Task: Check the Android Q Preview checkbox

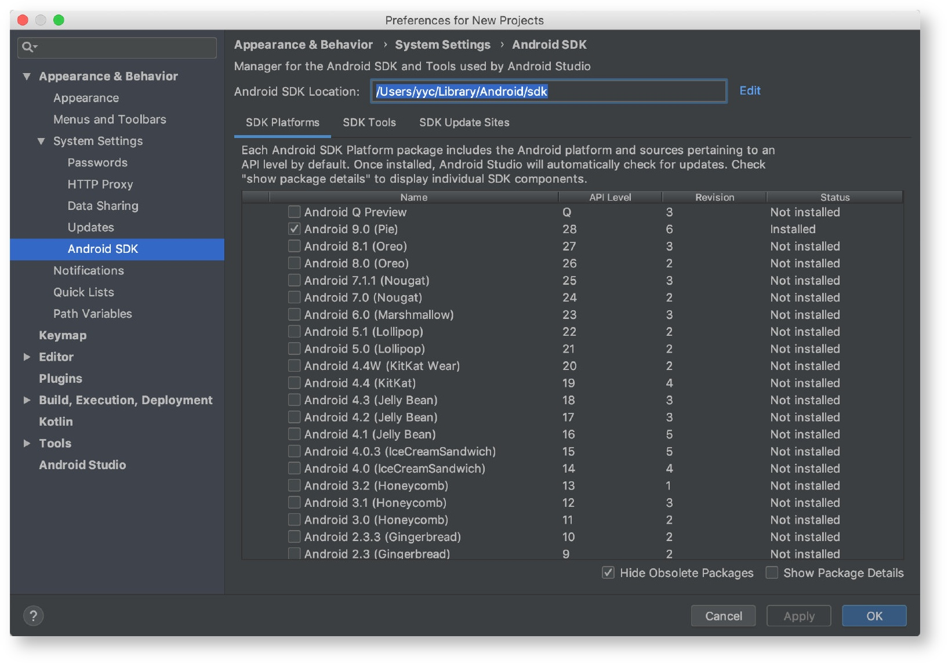Action: [x=295, y=212]
